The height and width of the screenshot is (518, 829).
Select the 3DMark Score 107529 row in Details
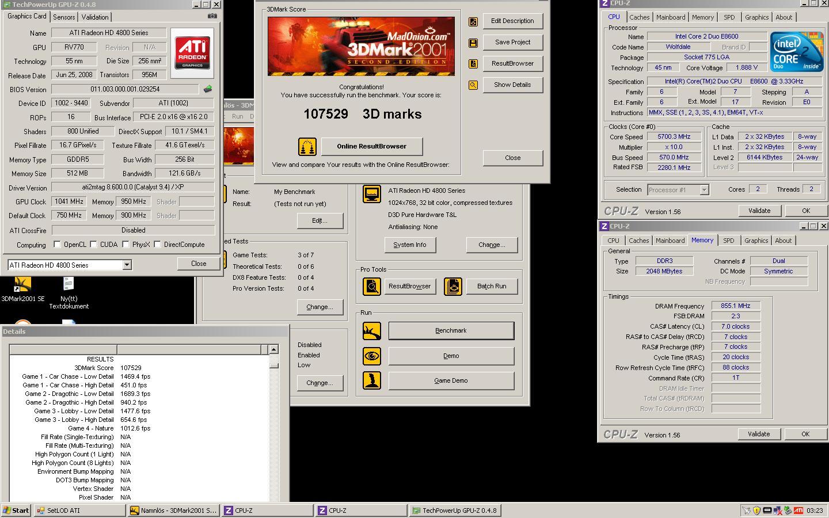pos(138,368)
